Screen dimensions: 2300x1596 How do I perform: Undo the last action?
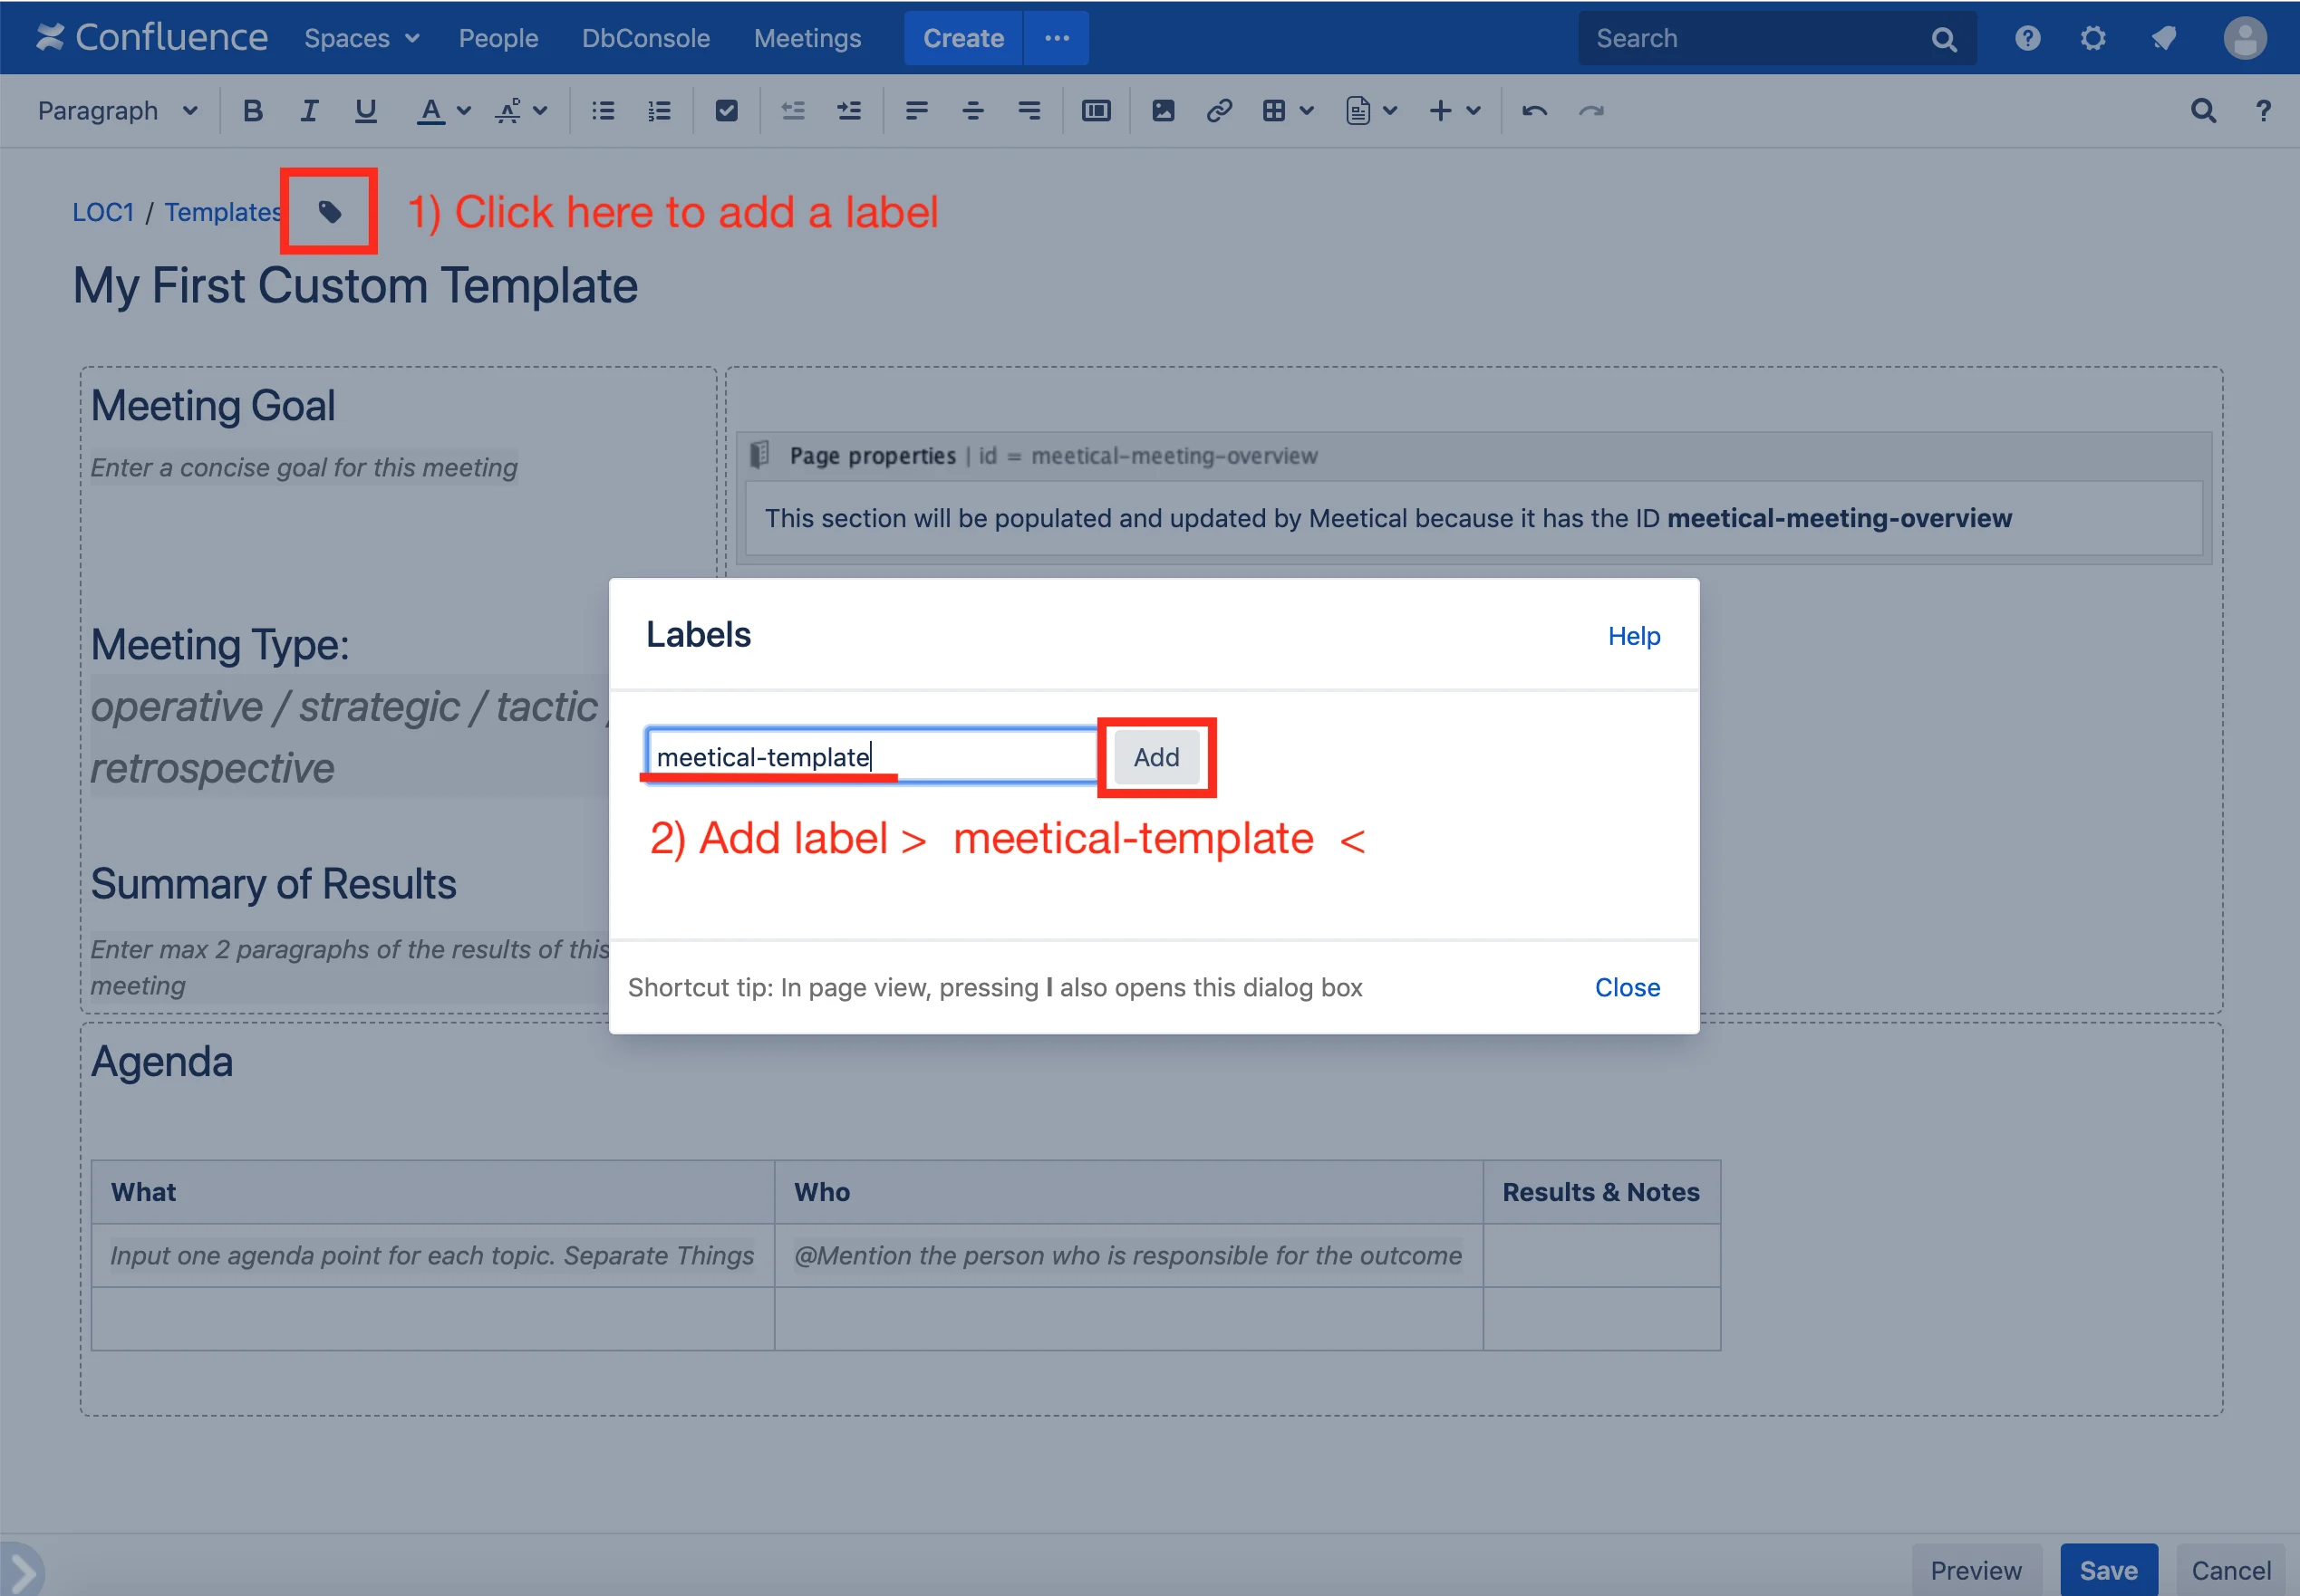pos(1534,111)
